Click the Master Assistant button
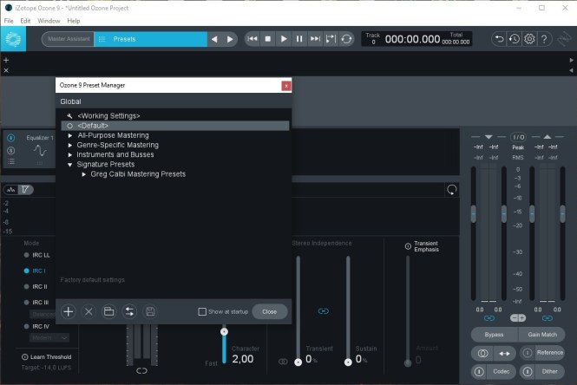 point(68,39)
